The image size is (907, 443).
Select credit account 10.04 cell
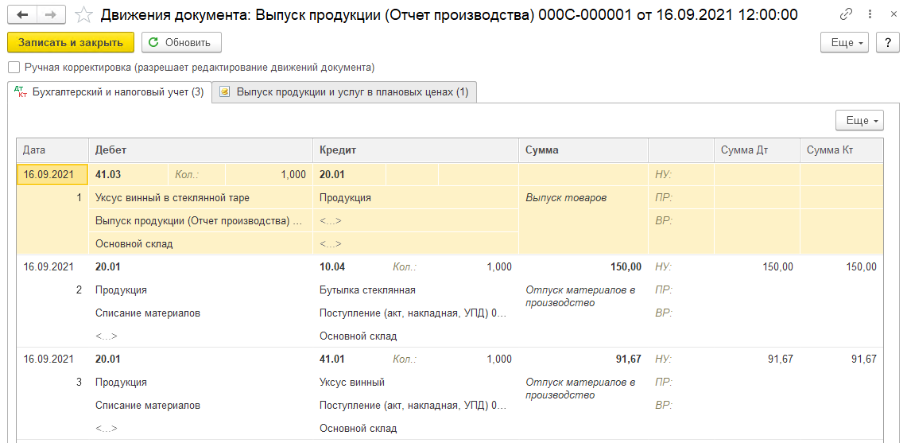coord(350,267)
